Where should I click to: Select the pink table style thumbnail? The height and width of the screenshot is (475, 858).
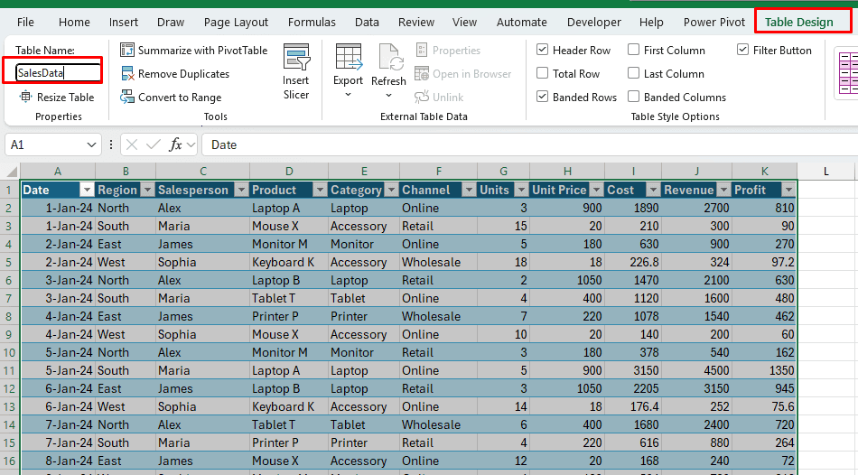click(847, 73)
